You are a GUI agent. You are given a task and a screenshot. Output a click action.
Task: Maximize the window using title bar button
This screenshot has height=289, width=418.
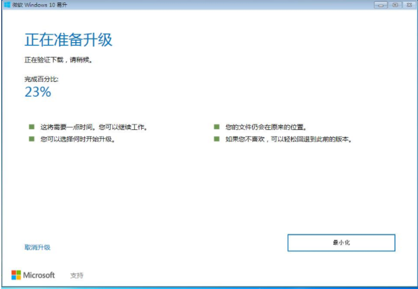(x=395, y=5)
